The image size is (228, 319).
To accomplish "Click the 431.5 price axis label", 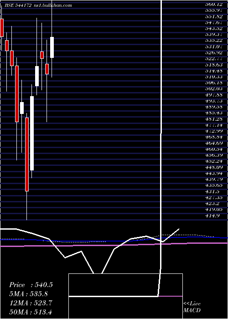I will tap(212, 192).
